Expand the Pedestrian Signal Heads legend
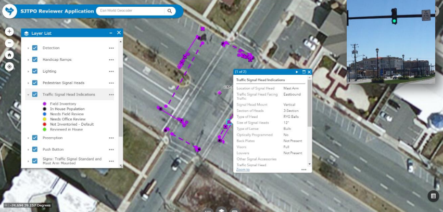Screen dimensions: 443x212 (x=28, y=83)
